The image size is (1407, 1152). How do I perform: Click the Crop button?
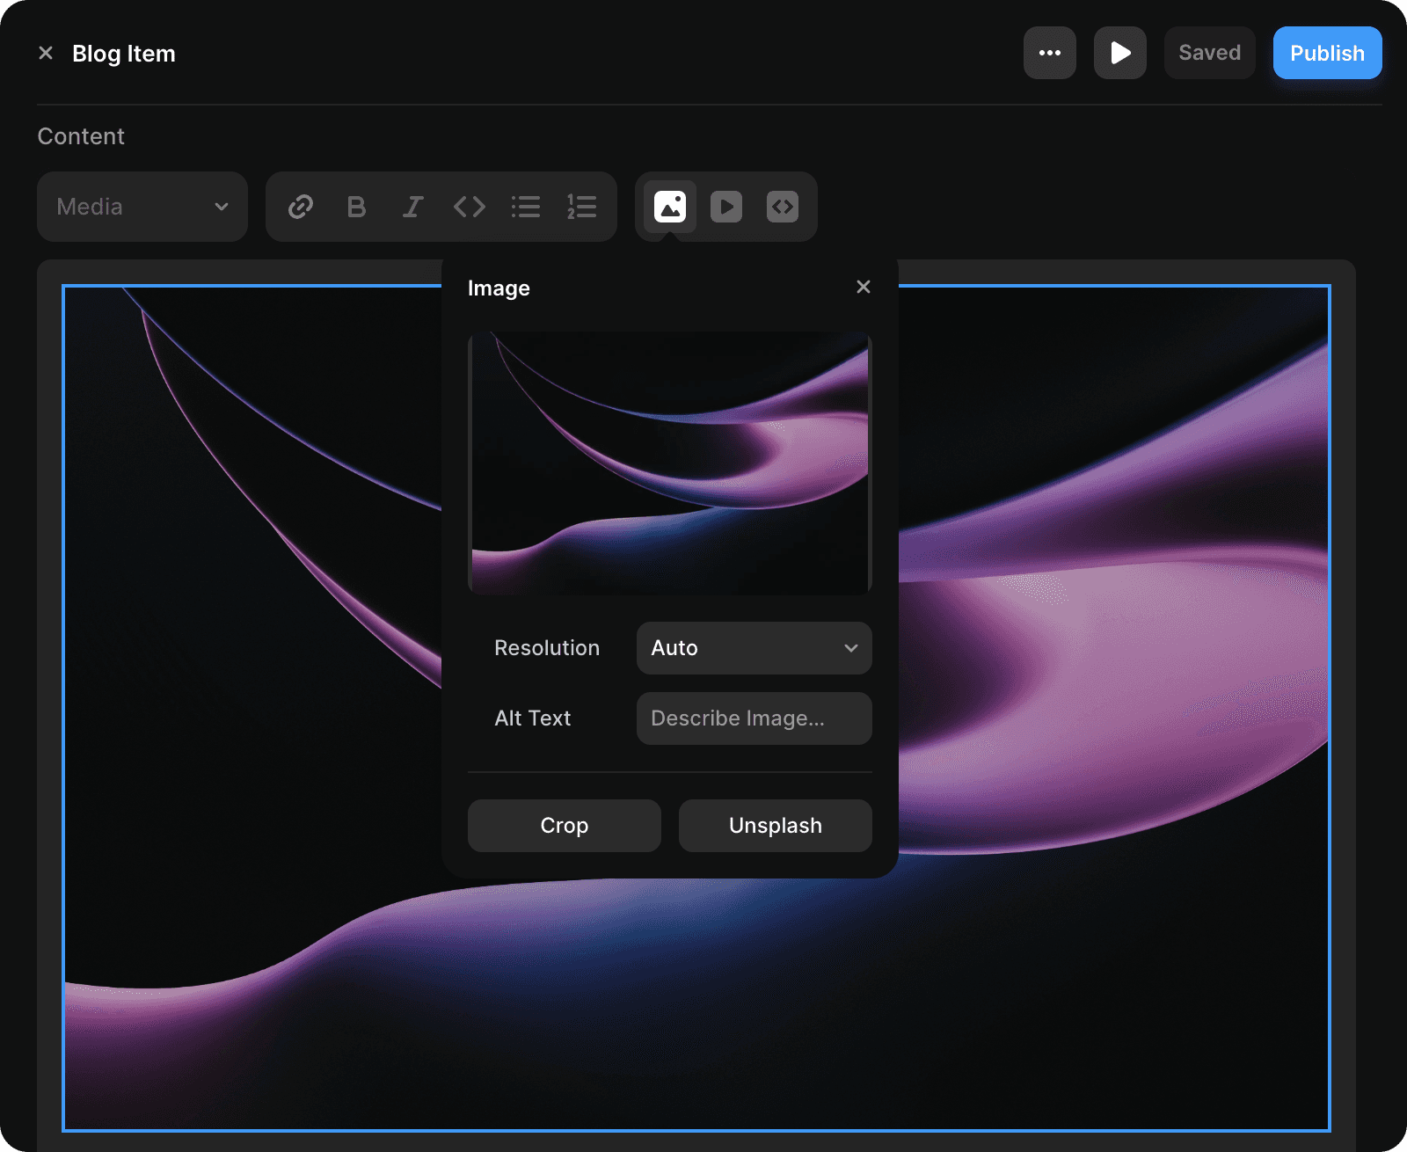pyautogui.click(x=564, y=826)
